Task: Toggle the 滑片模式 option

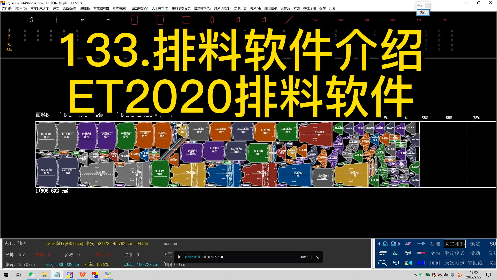Action: tap(454, 253)
